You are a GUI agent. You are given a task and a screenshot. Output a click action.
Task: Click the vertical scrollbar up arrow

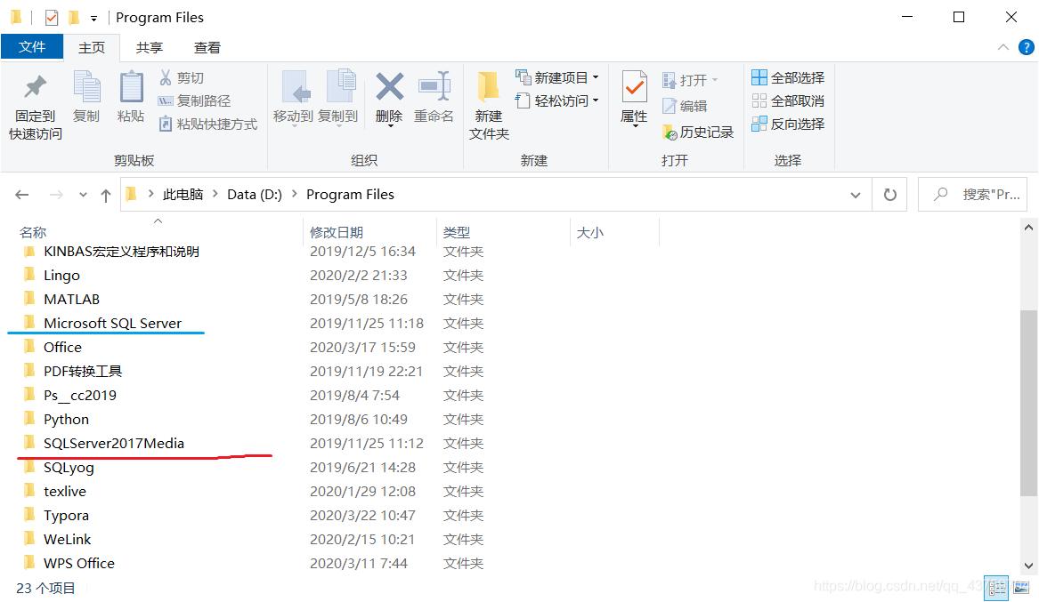point(1028,228)
